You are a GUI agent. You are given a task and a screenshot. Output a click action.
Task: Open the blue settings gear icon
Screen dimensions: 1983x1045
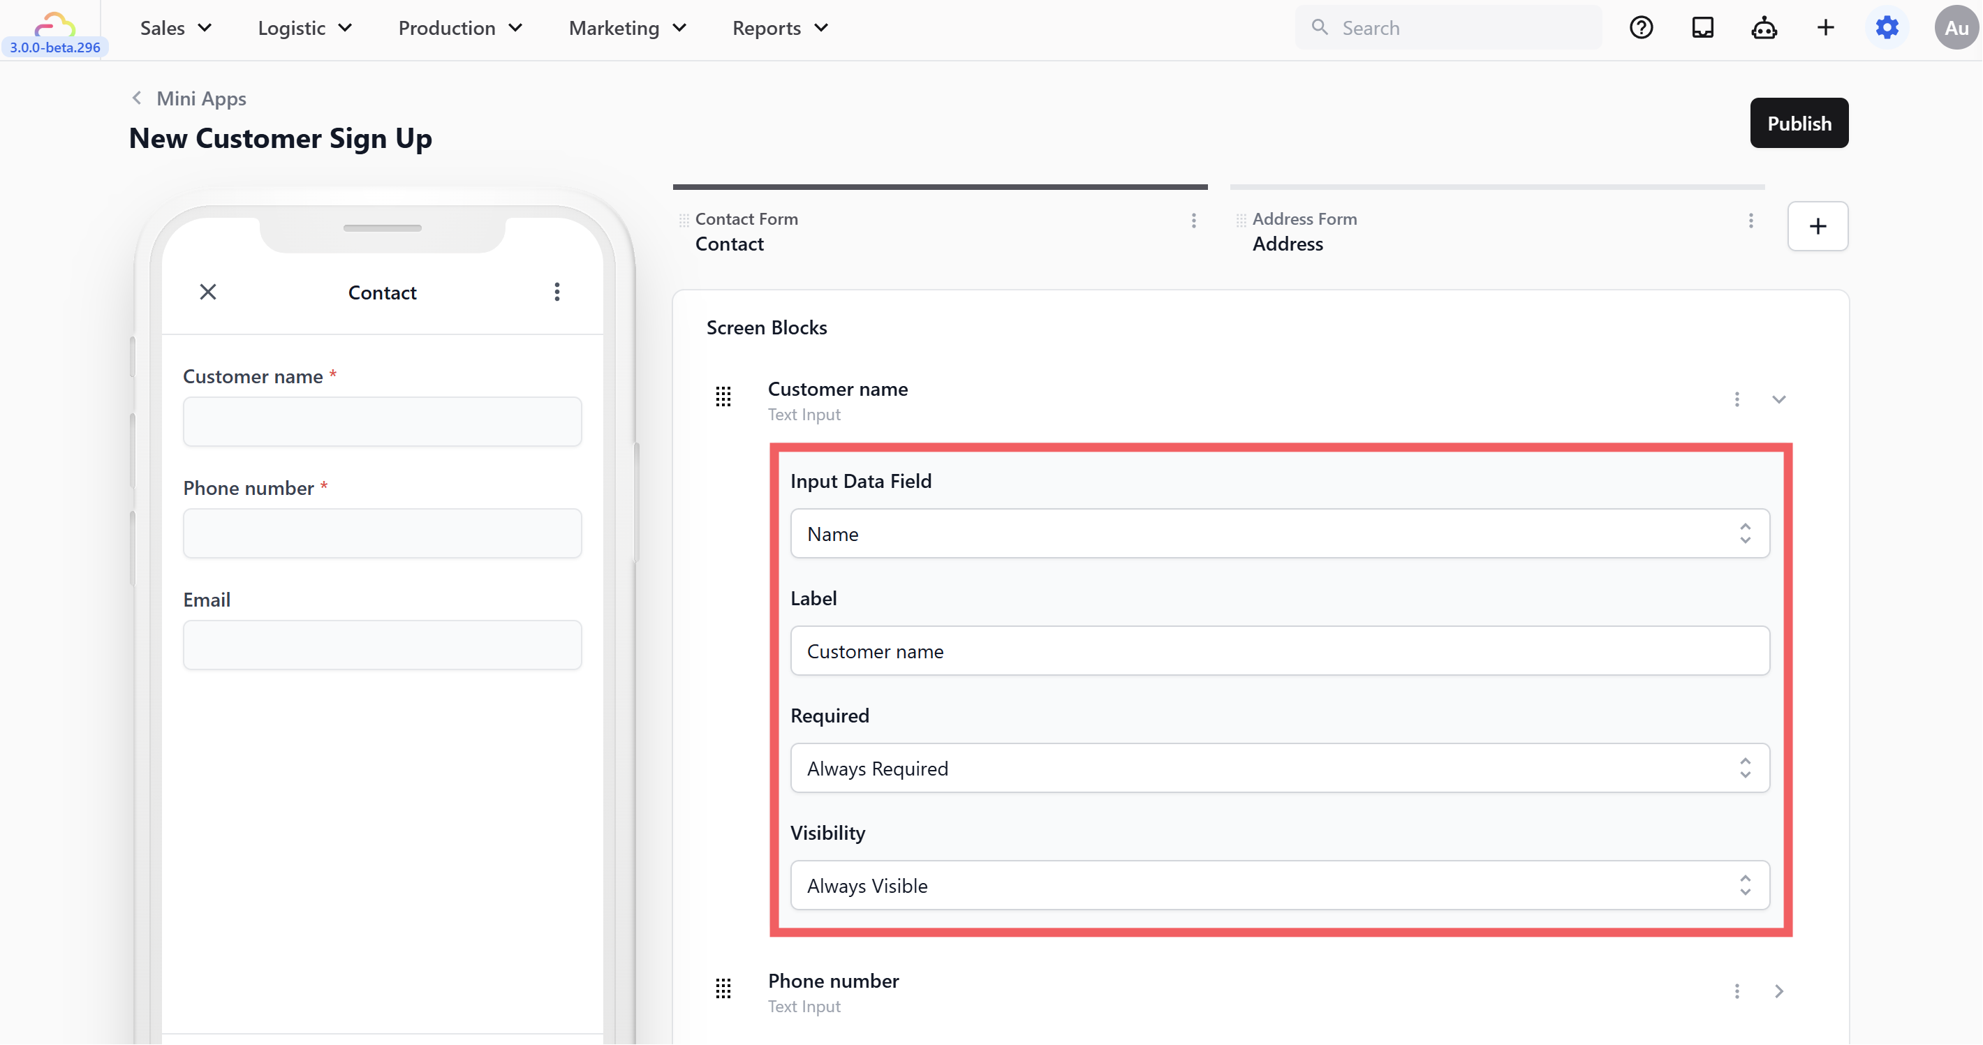click(1887, 28)
